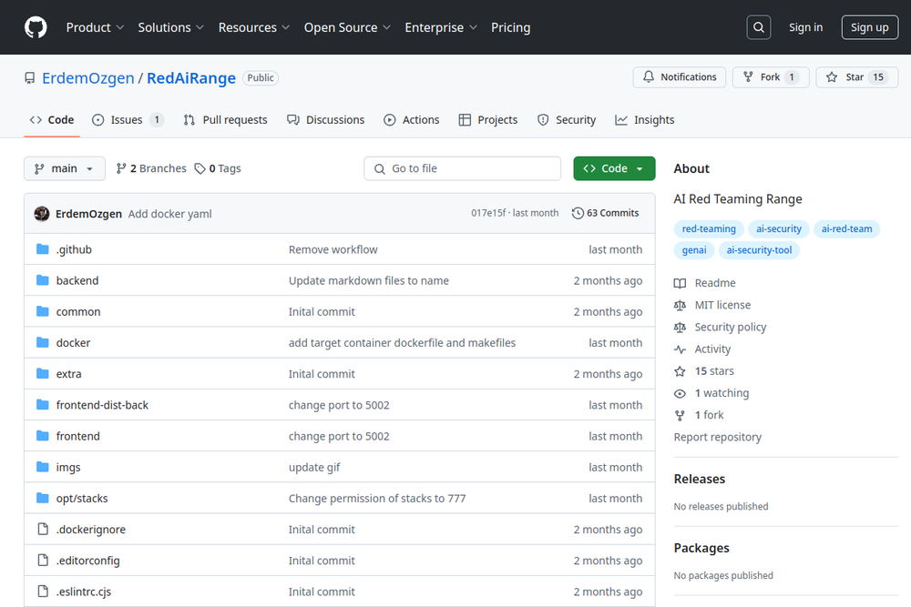Click the backend folder icon
911x607 pixels.
(x=43, y=280)
